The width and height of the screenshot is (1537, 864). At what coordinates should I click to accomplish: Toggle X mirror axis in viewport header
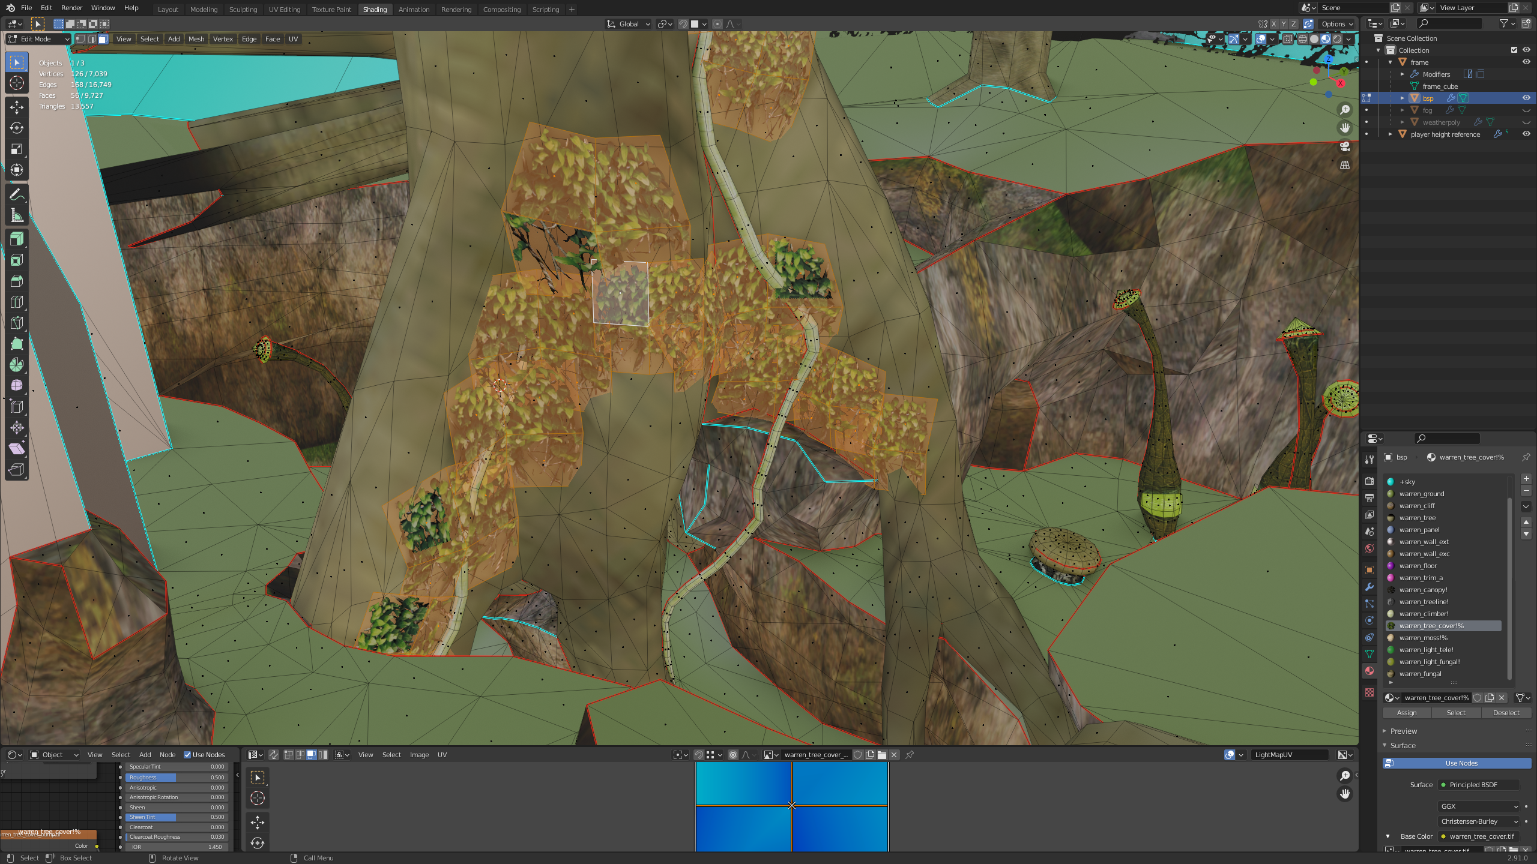point(1273,24)
